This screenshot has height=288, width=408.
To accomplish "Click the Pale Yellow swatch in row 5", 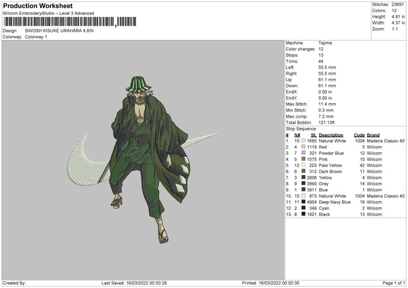I will pos(303,165).
